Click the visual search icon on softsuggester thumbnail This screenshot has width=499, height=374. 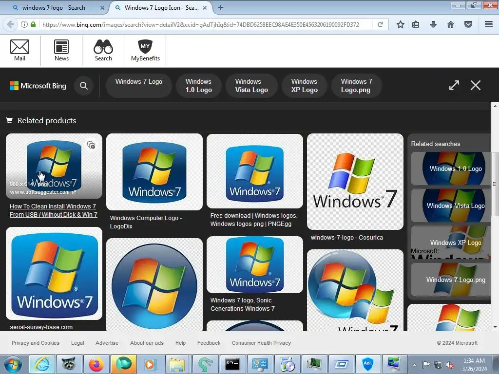click(x=91, y=145)
